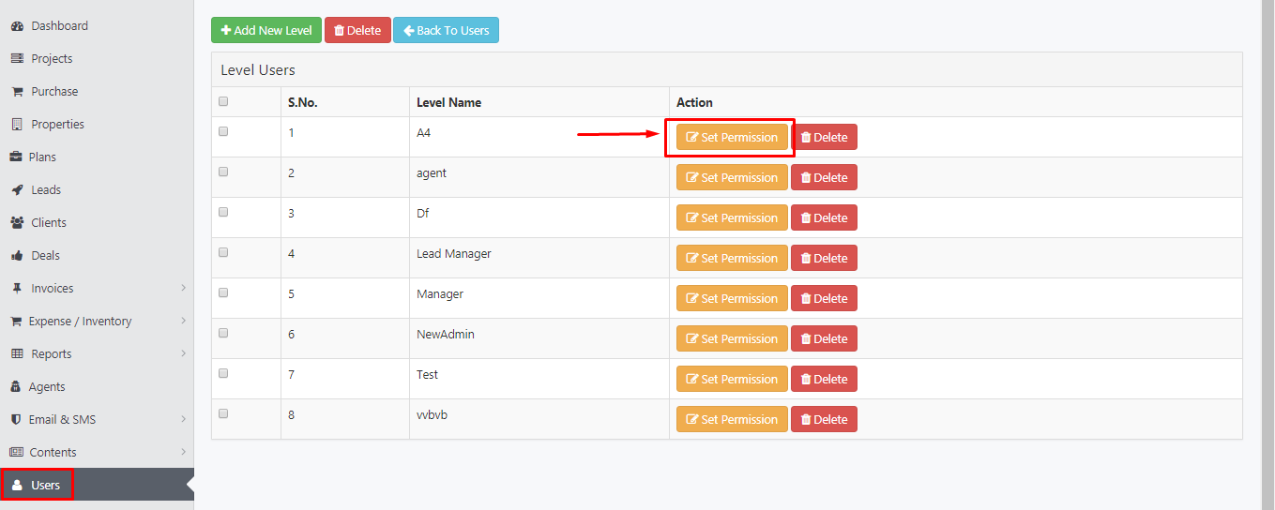Image resolution: width=1275 pixels, height=510 pixels.
Task: Click the Leads rocket icon
Action: (17, 190)
